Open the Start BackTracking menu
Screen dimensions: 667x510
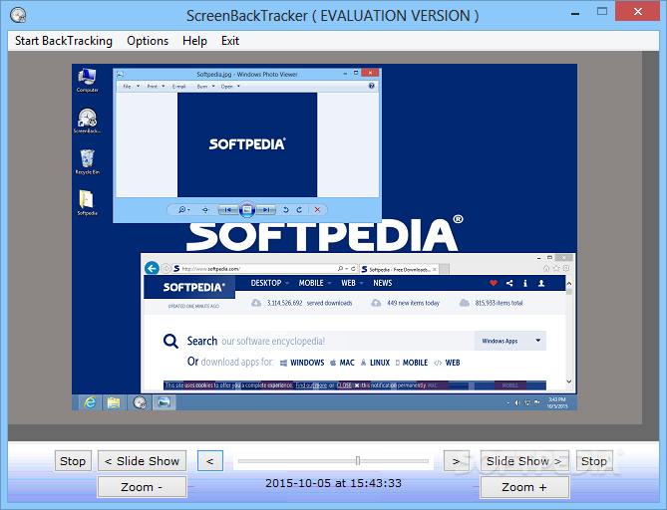pos(64,41)
